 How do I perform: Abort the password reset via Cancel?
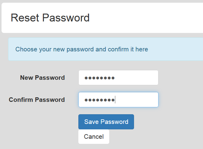[94, 137]
